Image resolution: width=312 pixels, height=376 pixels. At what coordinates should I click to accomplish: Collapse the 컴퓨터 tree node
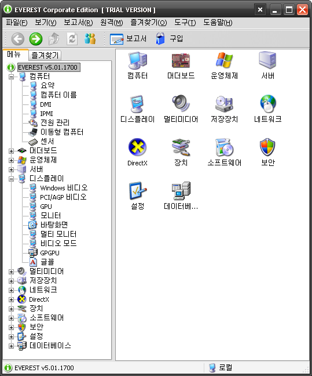(x=11, y=77)
